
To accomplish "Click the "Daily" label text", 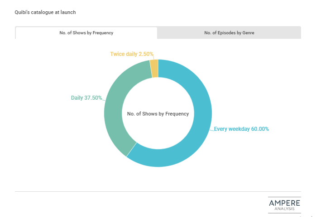I will click(77, 97).
